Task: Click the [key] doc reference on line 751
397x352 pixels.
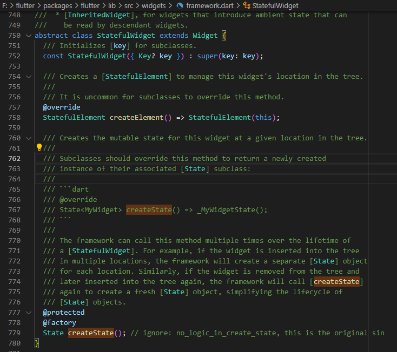Action: [120, 46]
